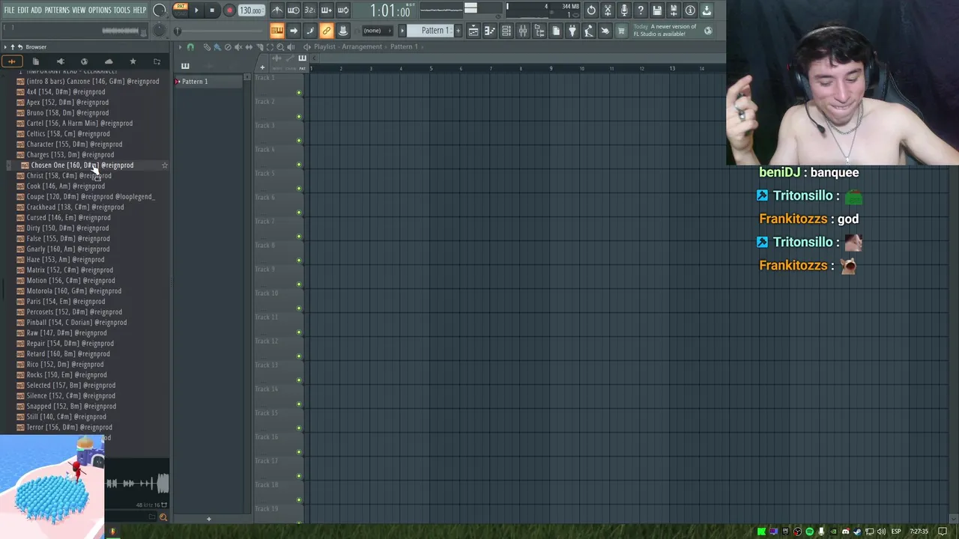Toggle auto-scrolling arrow button
The image size is (959, 539).
click(x=294, y=31)
